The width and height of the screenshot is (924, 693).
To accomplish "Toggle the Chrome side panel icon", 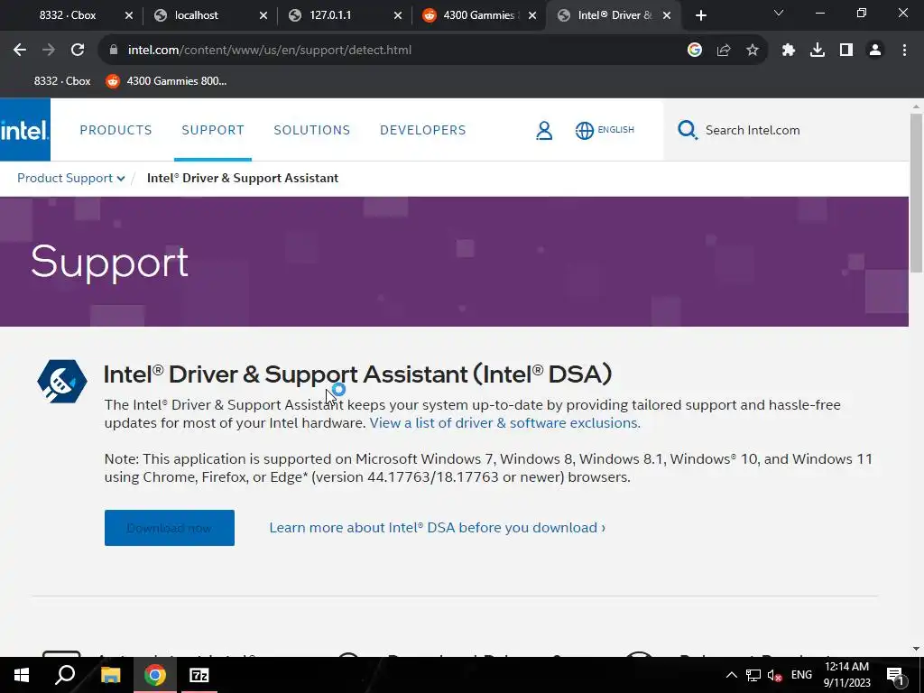I will tap(846, 51).
